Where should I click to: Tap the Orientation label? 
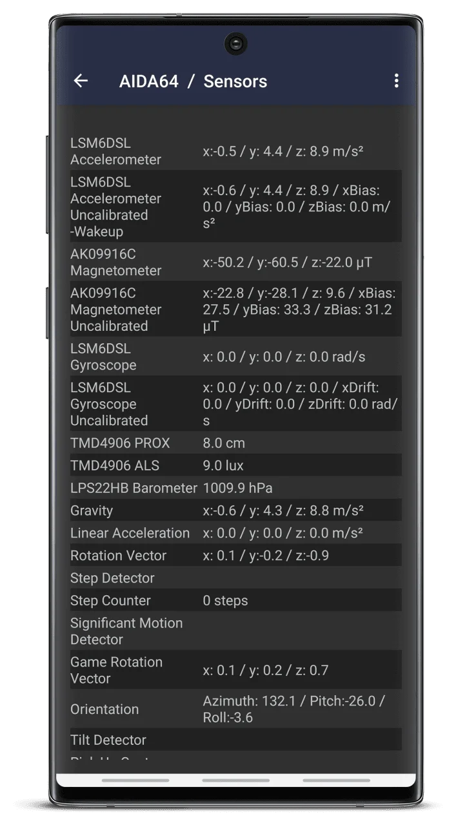tap(104, 709)
